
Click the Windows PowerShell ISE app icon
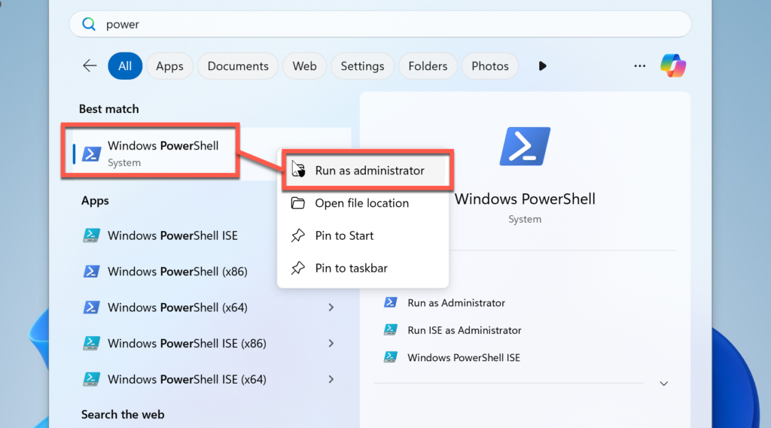point(92,235)
